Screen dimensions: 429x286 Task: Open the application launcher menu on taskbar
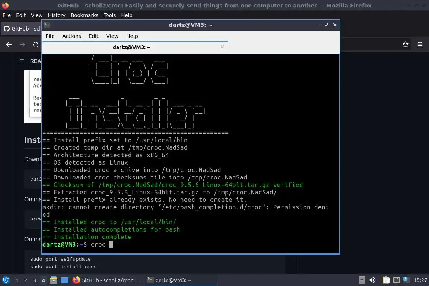click(6, 280)
